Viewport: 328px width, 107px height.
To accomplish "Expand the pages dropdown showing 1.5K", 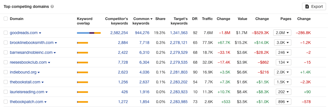I will pyautogui.click(x=283, y=82).
